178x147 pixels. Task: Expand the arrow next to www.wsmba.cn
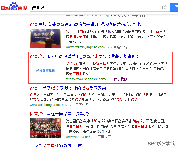point(93,137)
